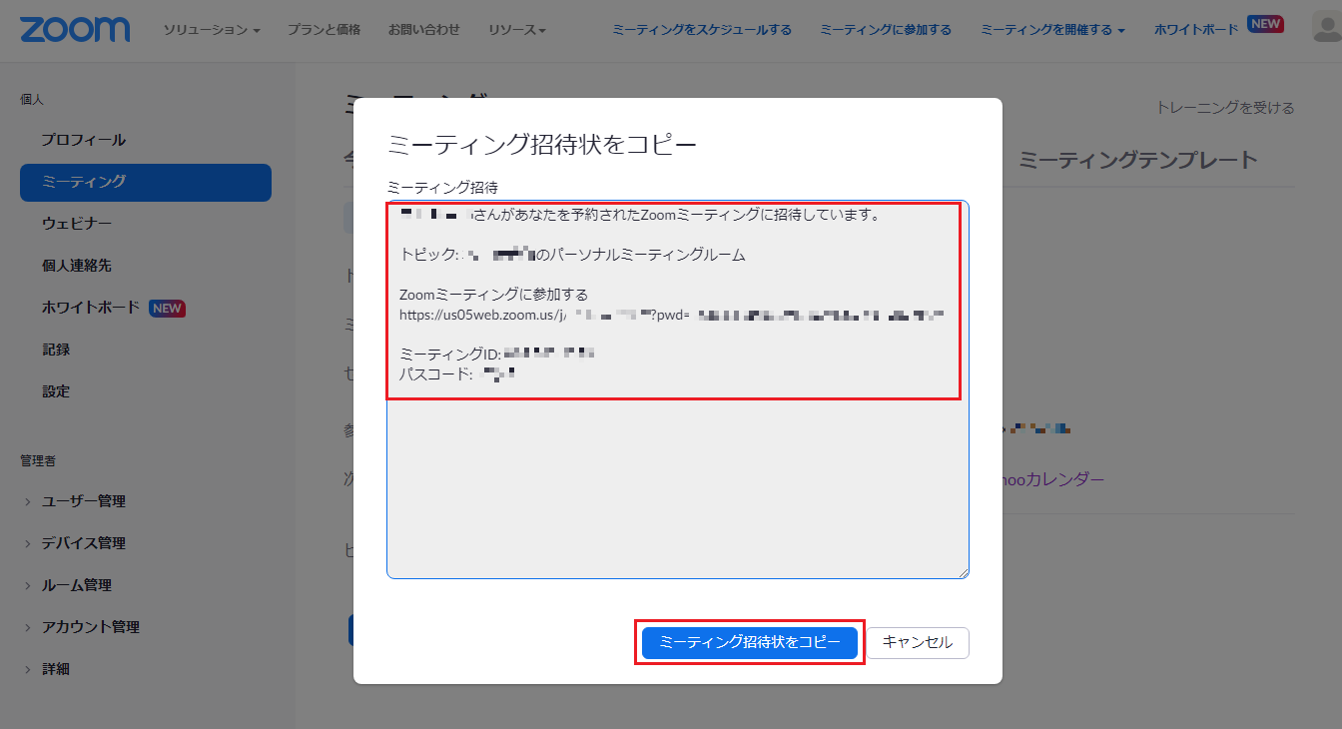Click the Zoom logo

coord(75,29)
